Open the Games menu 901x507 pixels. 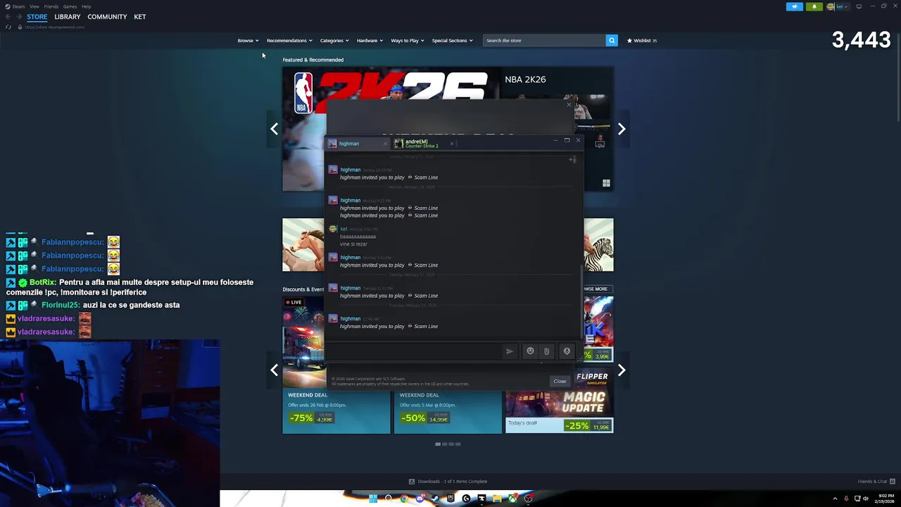click(70, 6)
